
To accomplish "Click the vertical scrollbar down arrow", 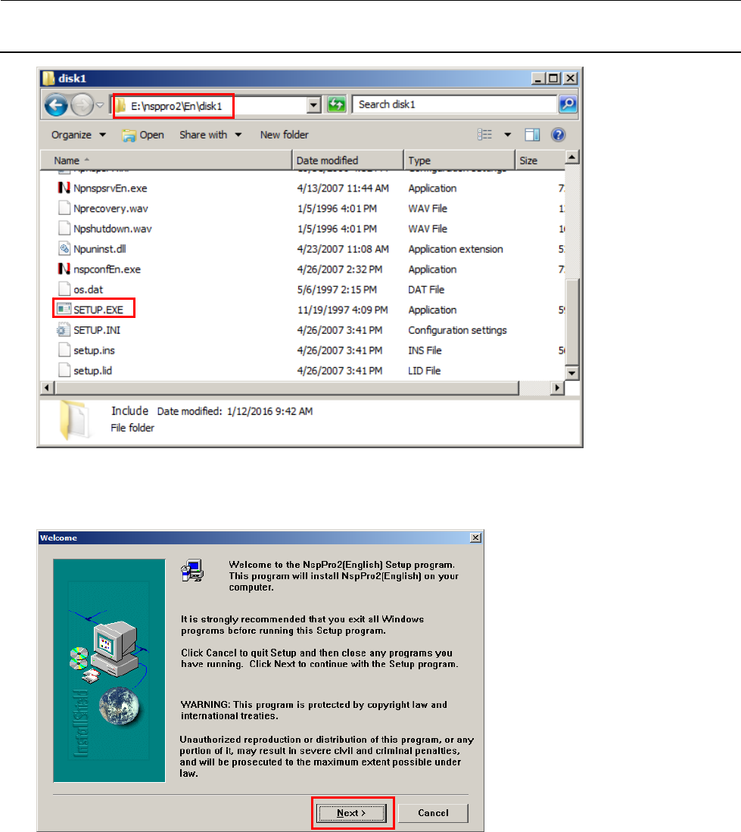I will click(x=571, y=373).
